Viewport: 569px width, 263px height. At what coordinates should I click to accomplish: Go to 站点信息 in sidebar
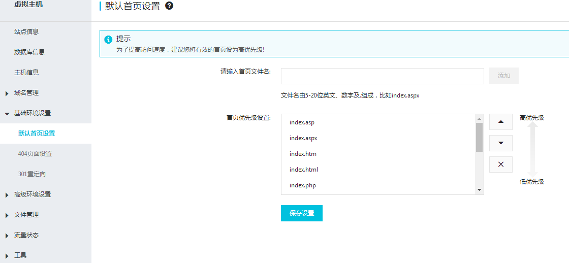pos(26,32)
